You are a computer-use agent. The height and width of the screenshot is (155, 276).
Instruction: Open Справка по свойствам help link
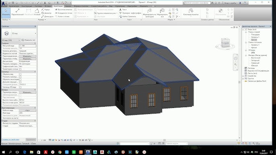[10, 140]
